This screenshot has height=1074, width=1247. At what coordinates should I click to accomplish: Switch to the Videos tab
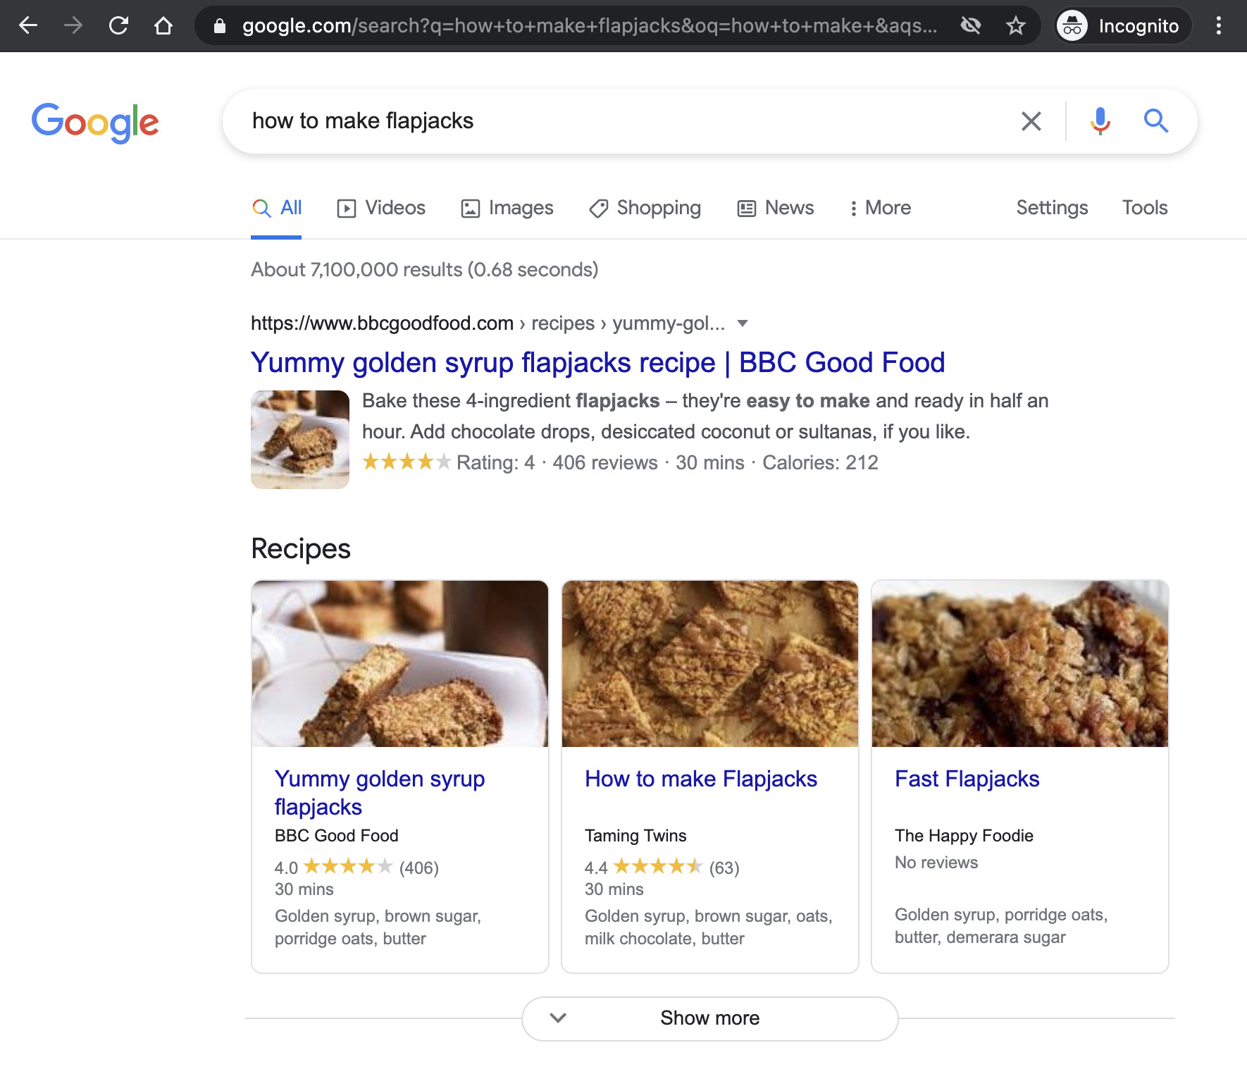pos(381,208)
